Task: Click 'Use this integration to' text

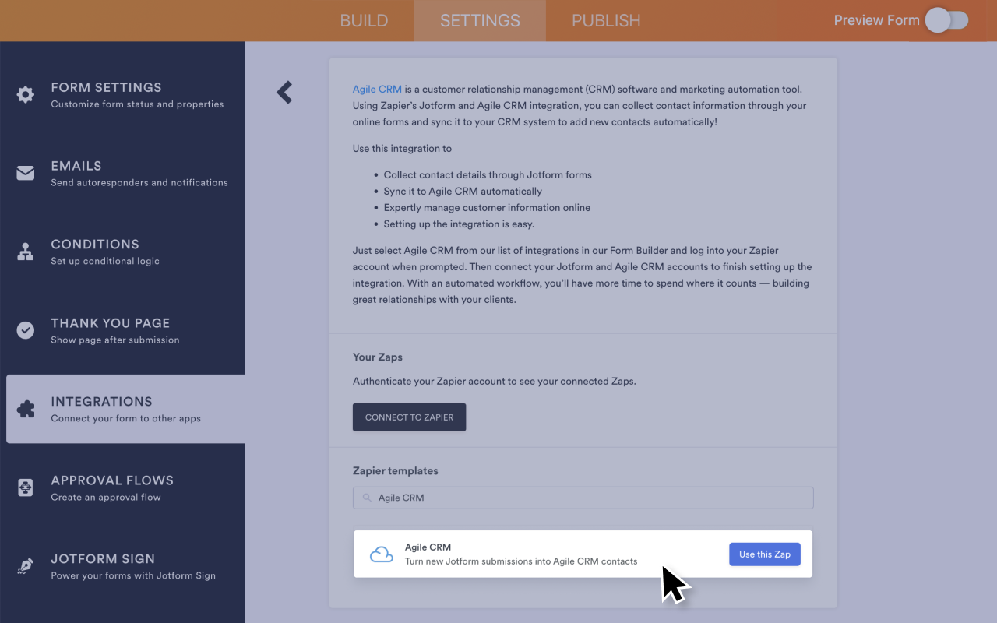Action: (402, 149)
